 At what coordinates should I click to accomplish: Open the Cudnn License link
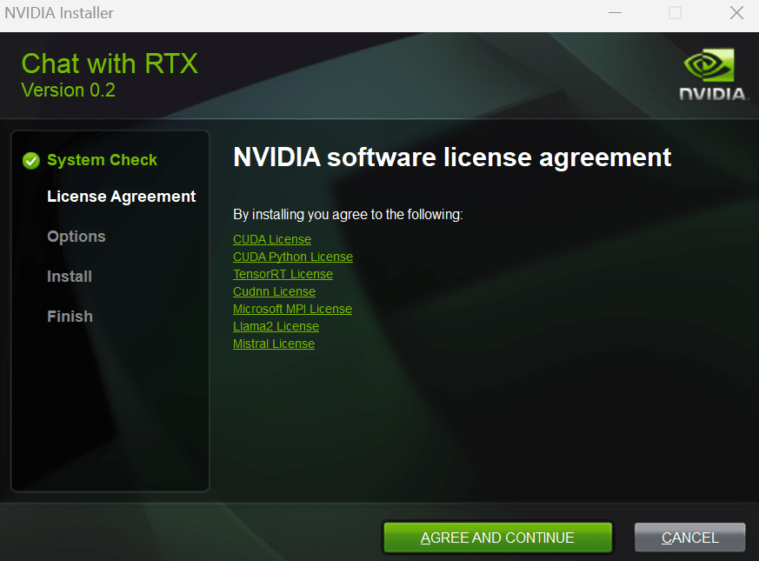click(x=274, y=291)
